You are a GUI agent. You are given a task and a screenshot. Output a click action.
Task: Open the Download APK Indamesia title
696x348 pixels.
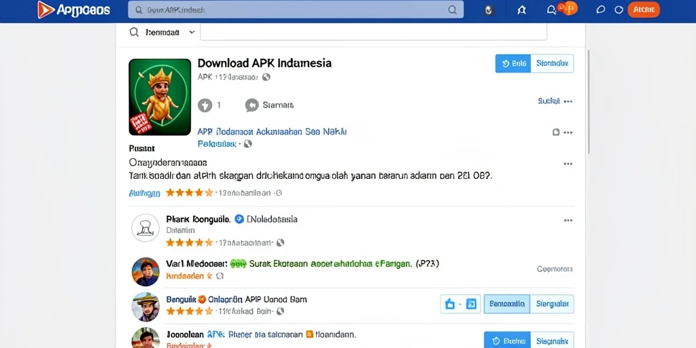point(264,63)
